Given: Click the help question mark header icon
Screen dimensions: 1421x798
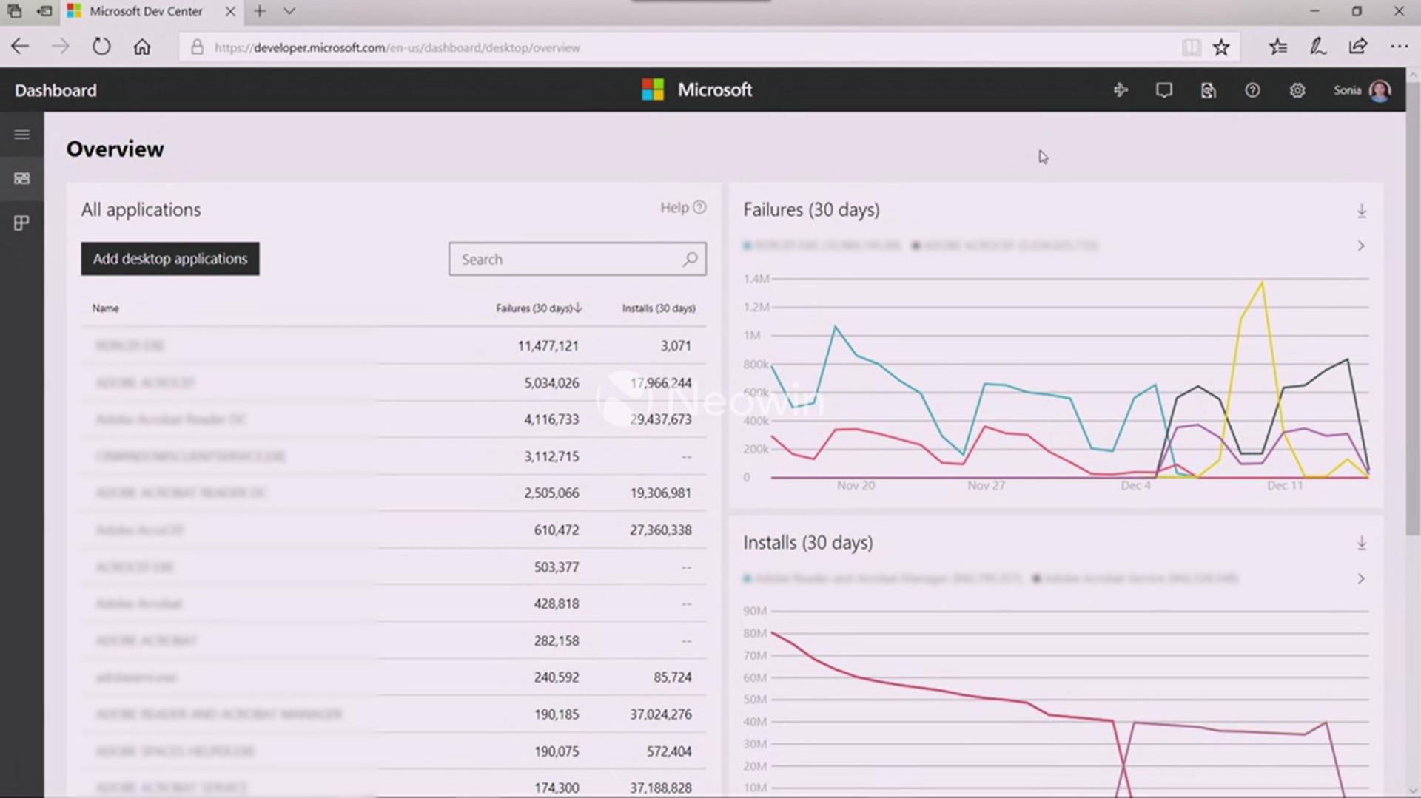Looking at the screenshot, I should [1252, 90].
